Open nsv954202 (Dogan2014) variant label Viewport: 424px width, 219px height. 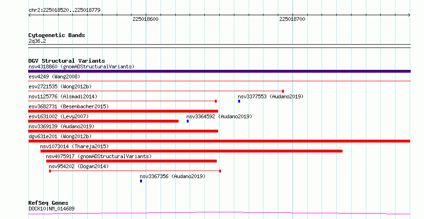click(79, 166)
